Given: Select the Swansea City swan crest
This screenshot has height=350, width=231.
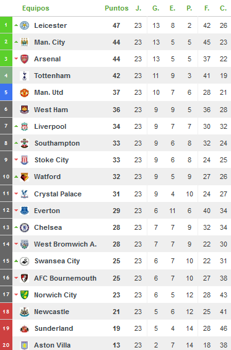Looking at the screenshot, I should (24, 261).
